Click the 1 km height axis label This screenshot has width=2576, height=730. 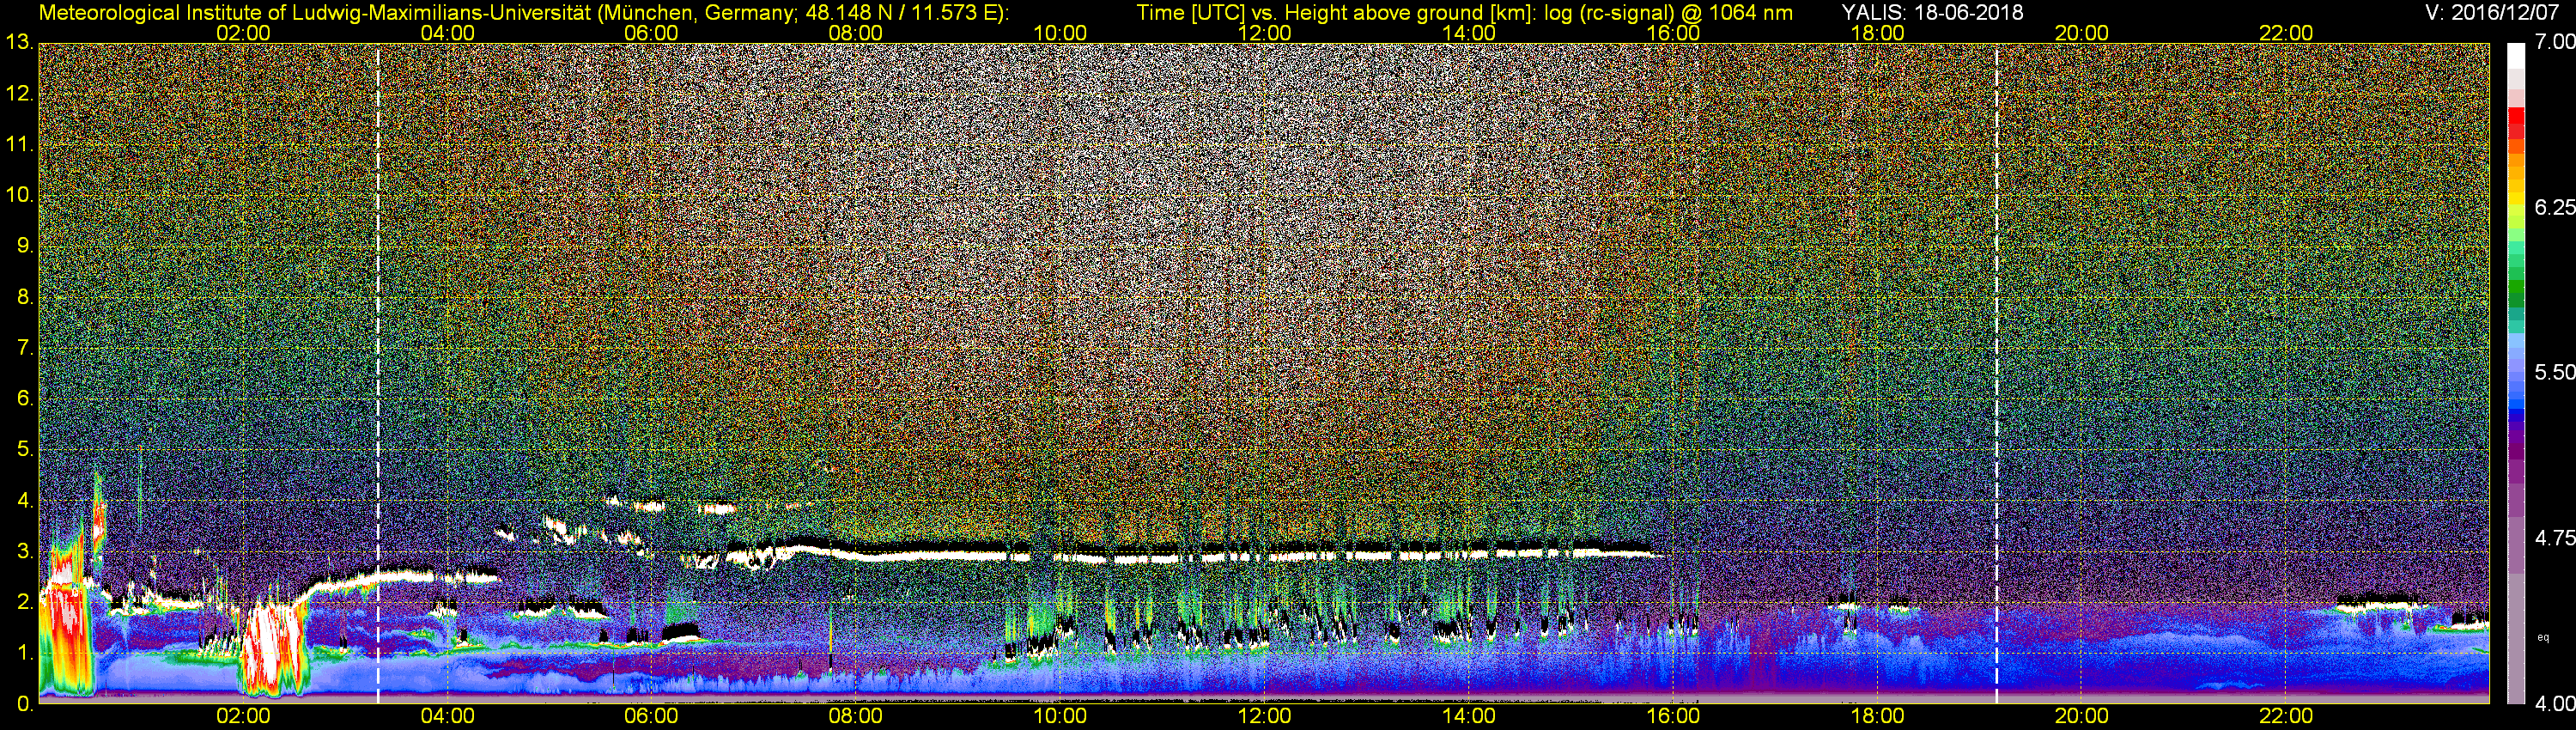[x=24, y=653]
